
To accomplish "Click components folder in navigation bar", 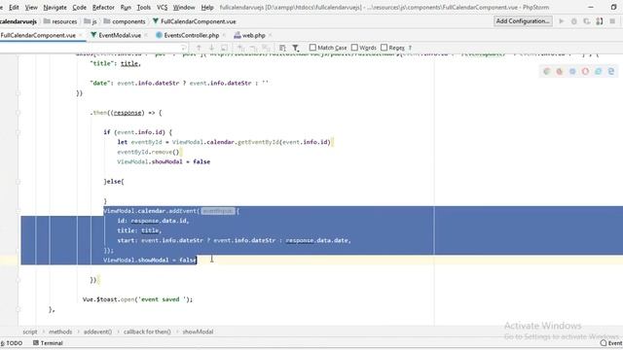I will pos(125,21).
